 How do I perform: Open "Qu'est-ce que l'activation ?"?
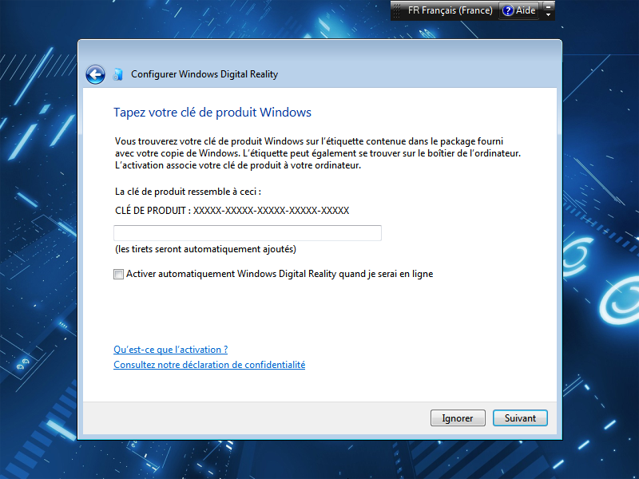[x=170, y=349]
